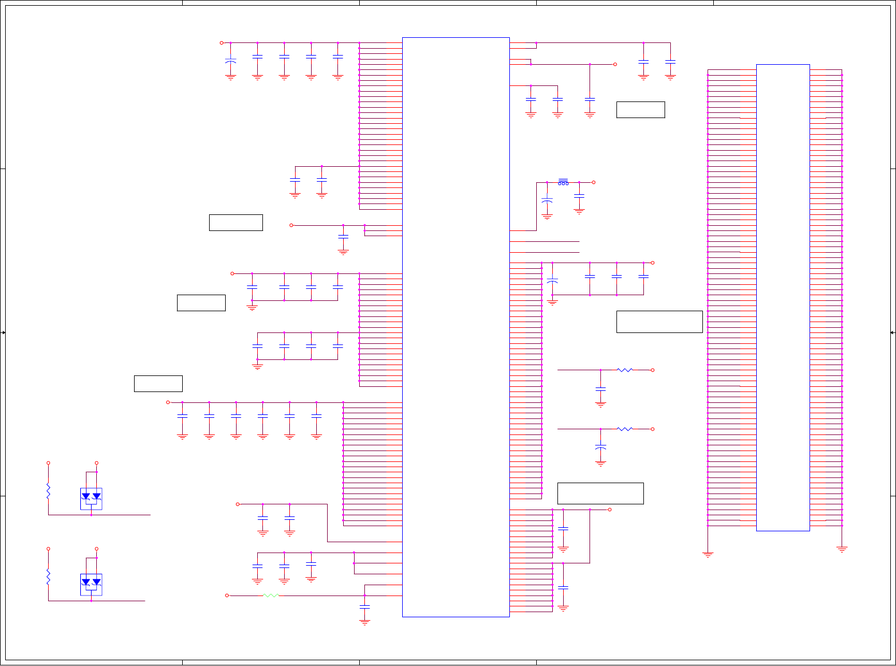The height and width of the screenshot is (666, 896).
Task: Select the resistor beside the upper dual-diode
Action: point(48,491)
